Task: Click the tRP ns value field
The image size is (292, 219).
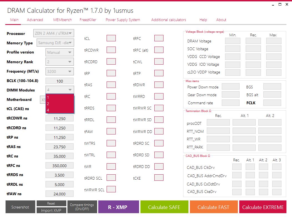Action: 60,137
